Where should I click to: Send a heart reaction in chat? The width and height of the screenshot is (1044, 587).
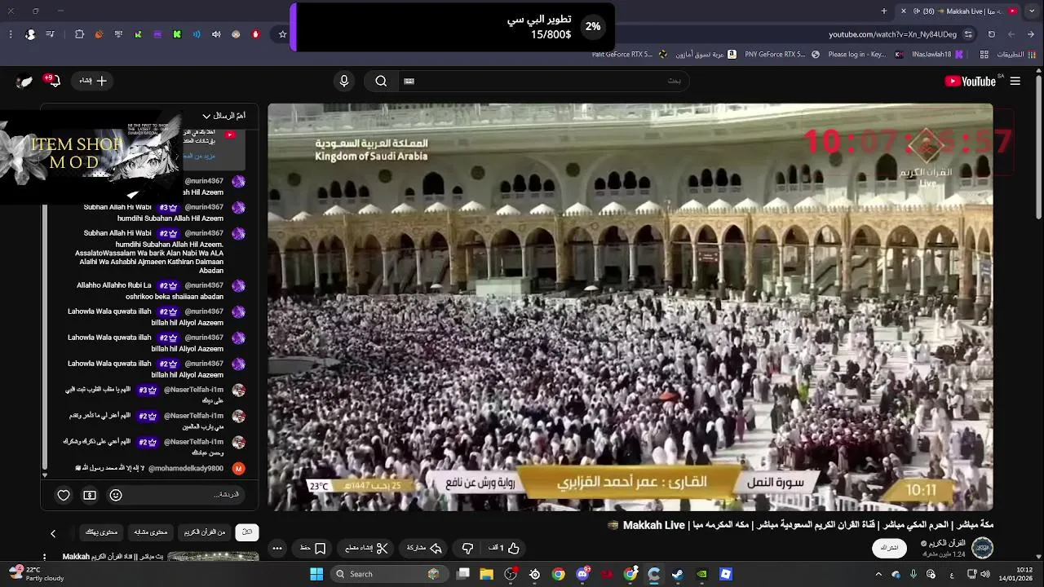click(x=64, y=495)
